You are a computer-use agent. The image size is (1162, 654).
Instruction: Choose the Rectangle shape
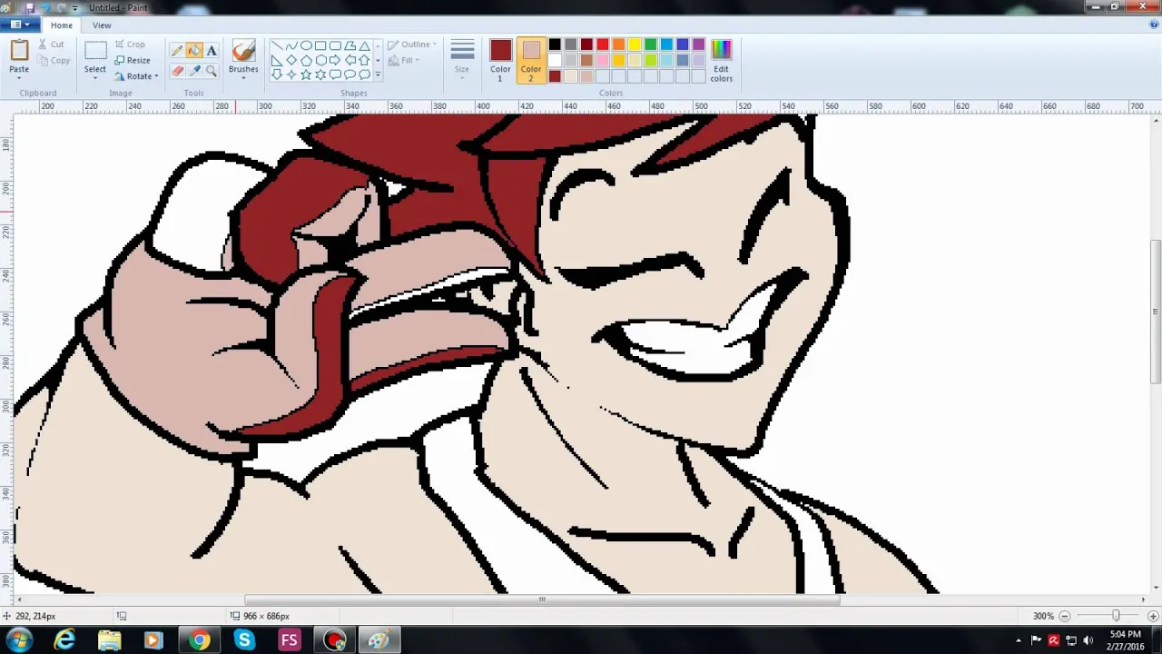tap(320, 45)
